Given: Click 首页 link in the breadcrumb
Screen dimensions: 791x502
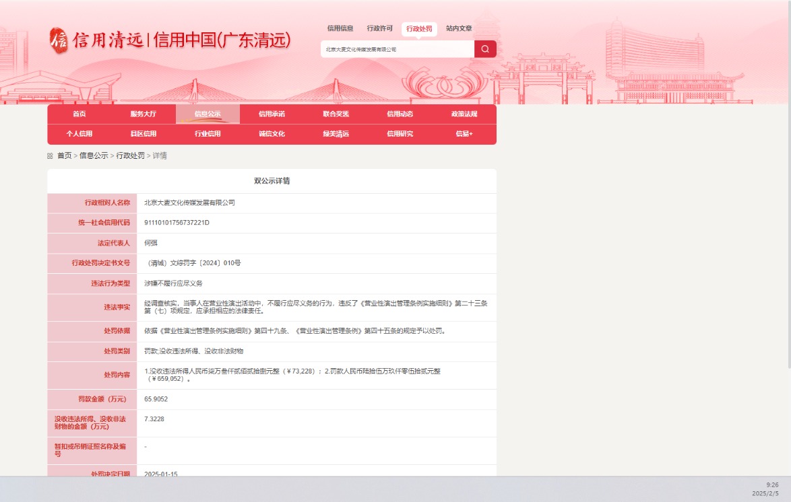Looking at the screenshot, I should click(64, 155).
